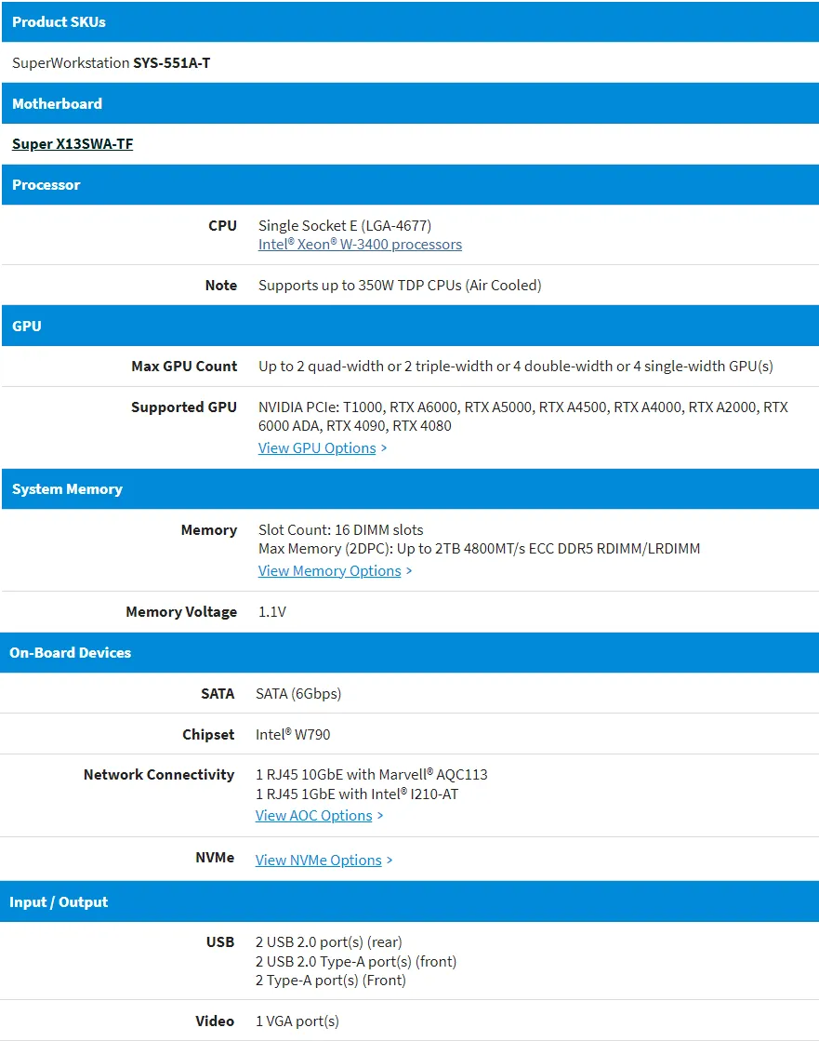Click the NVMe row label
The image size is (819, 1041).
tap(215, 858)
